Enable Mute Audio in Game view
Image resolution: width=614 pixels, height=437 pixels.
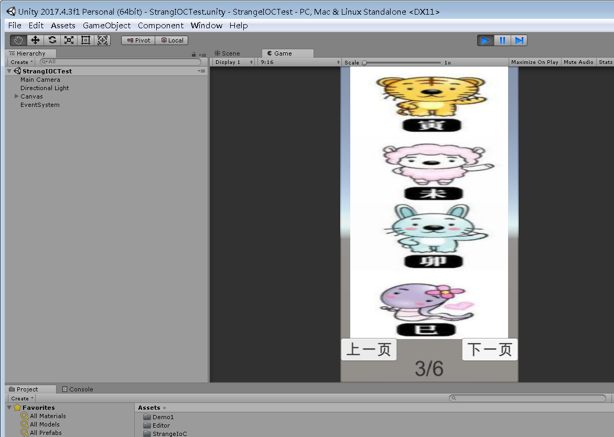tap(578, 62)
